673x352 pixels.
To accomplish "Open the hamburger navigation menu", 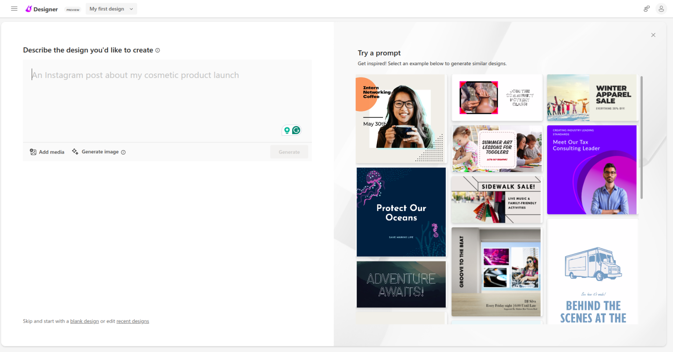I will (x=14, y=8).
